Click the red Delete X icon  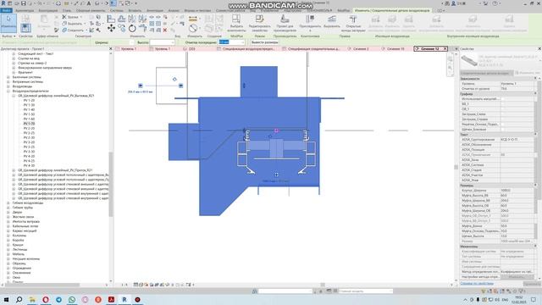(x=165, y=30)
